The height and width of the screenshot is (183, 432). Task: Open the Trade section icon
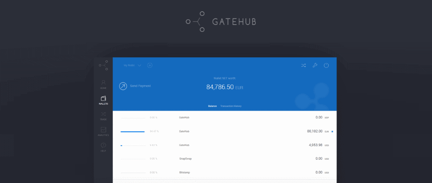(x=103, y=114)
